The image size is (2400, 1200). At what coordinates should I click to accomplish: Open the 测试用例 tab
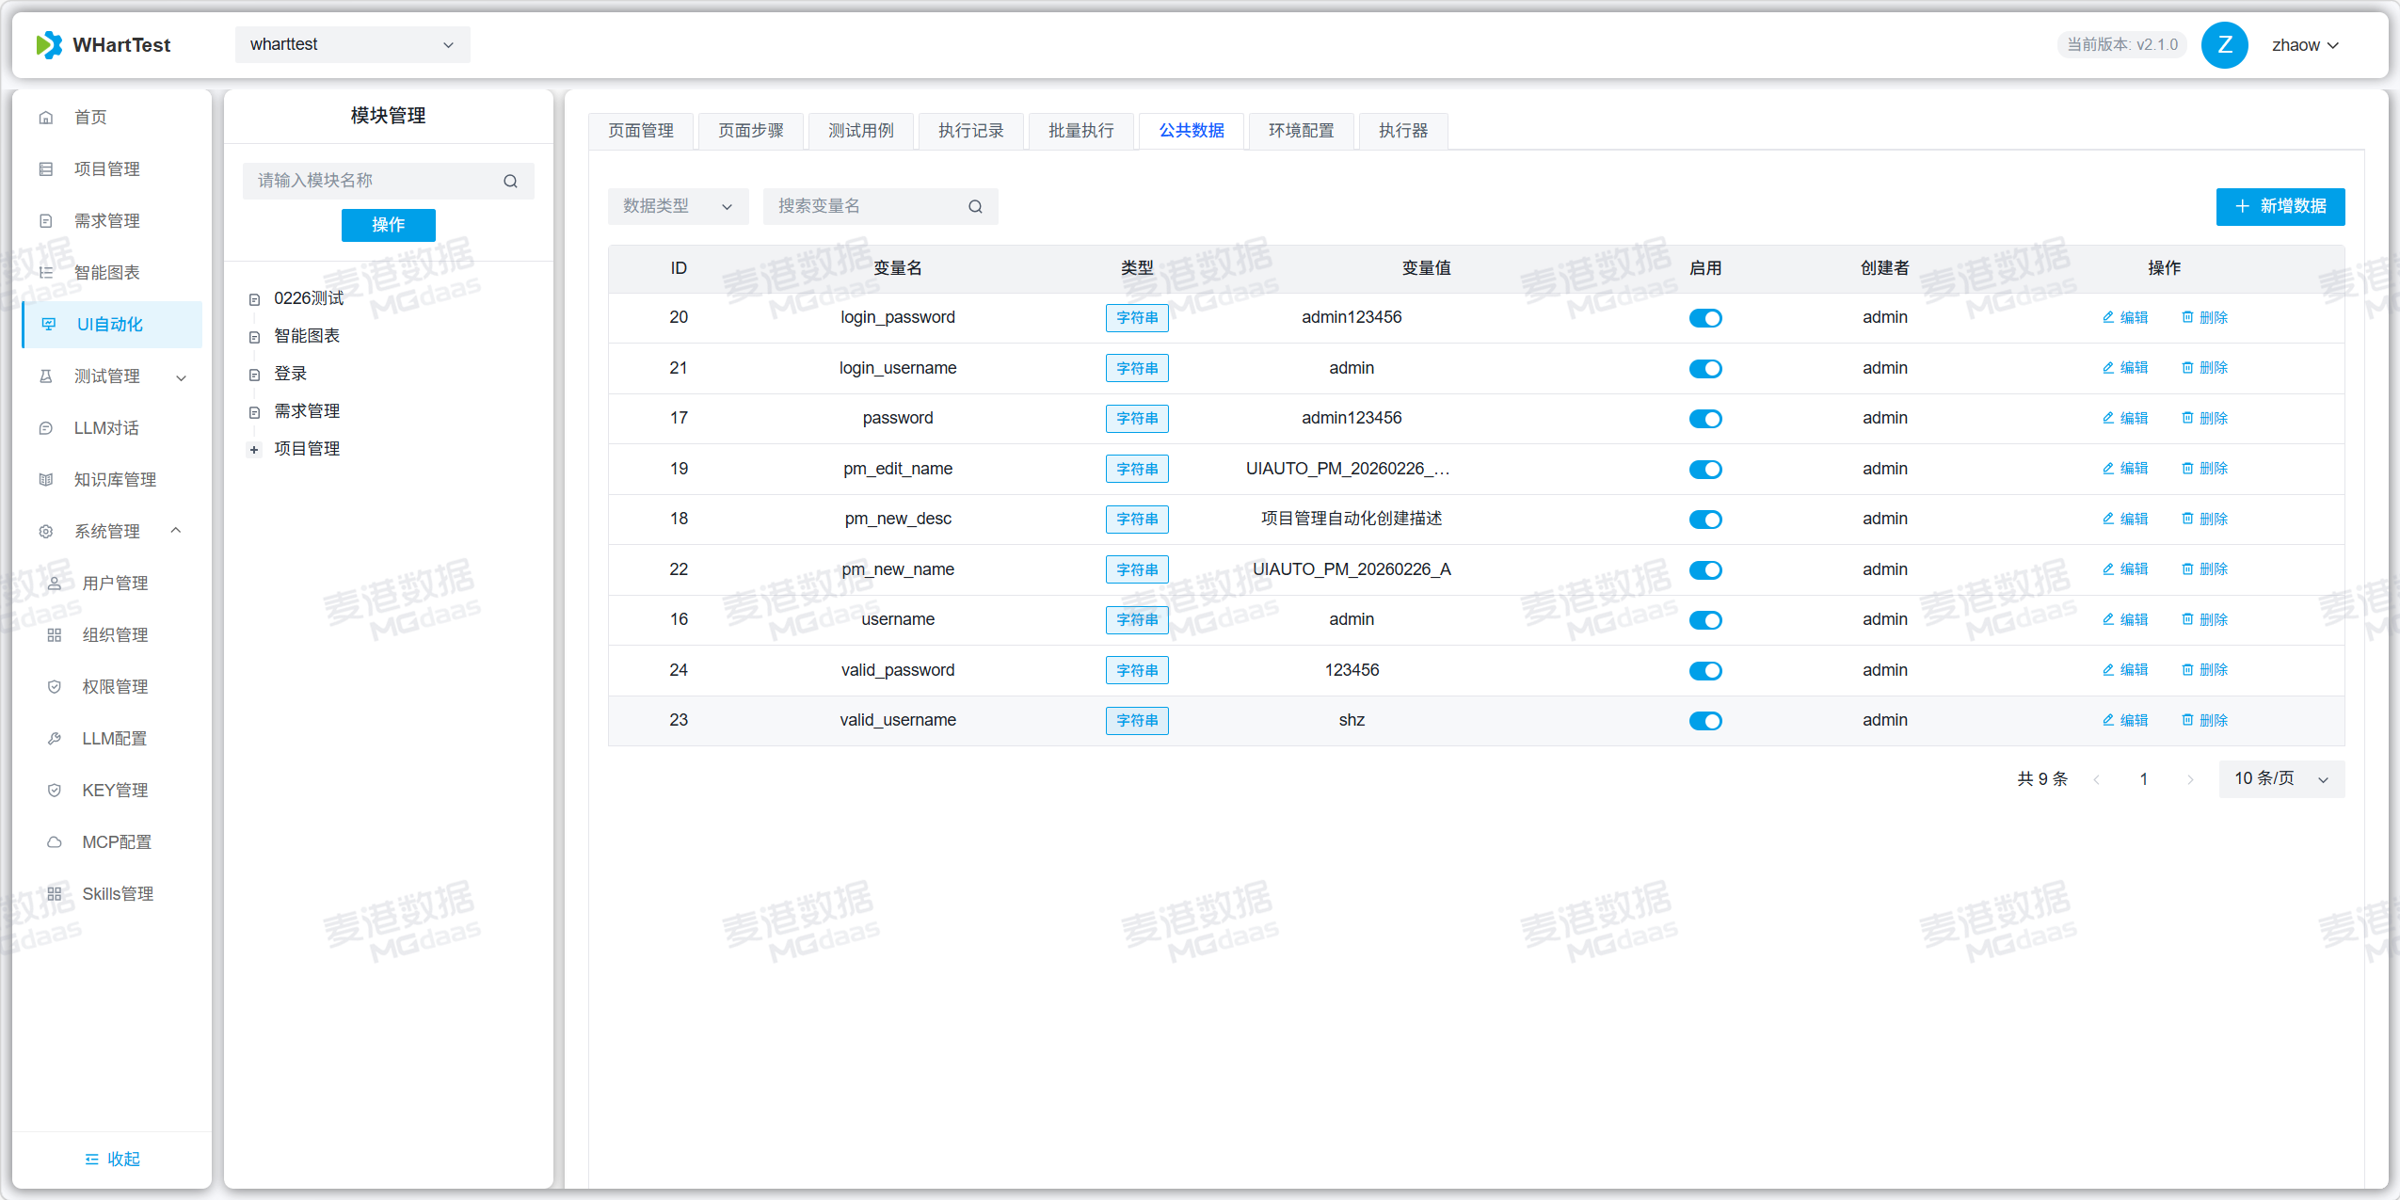860,131
